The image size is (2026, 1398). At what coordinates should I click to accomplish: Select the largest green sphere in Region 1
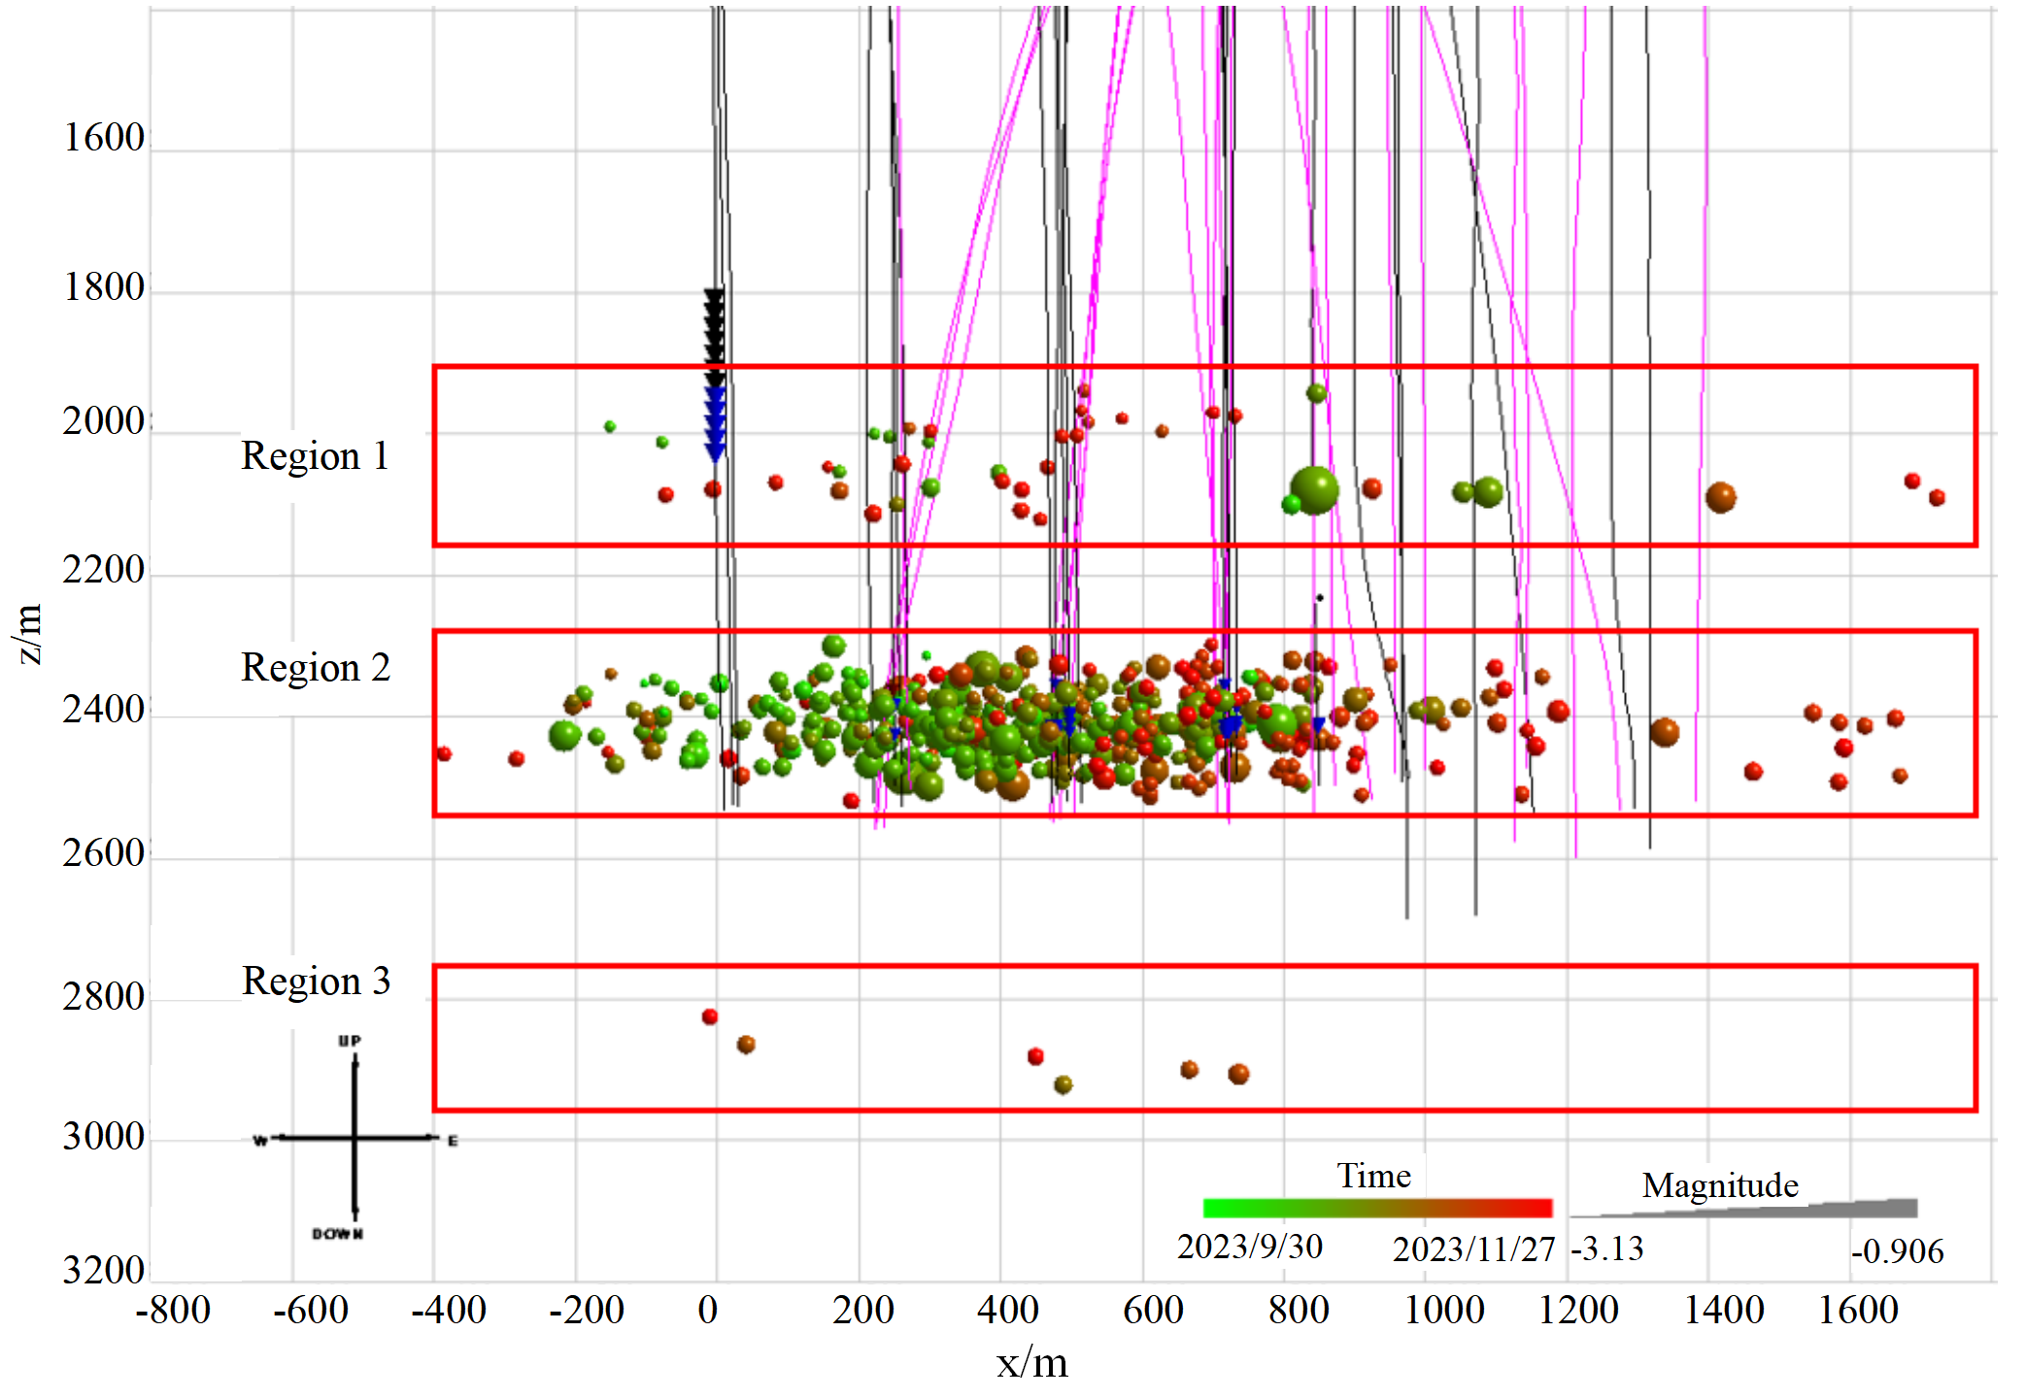1314,490
